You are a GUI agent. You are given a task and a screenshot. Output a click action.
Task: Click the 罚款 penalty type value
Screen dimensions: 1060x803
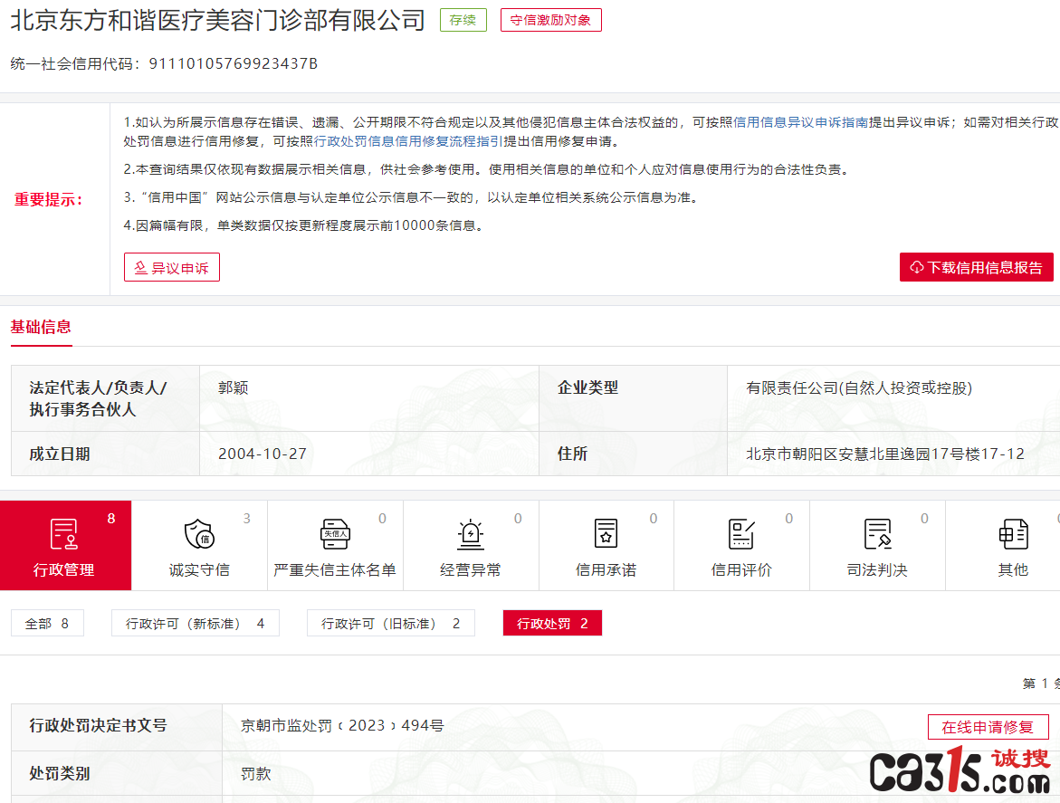pos(255,774)
